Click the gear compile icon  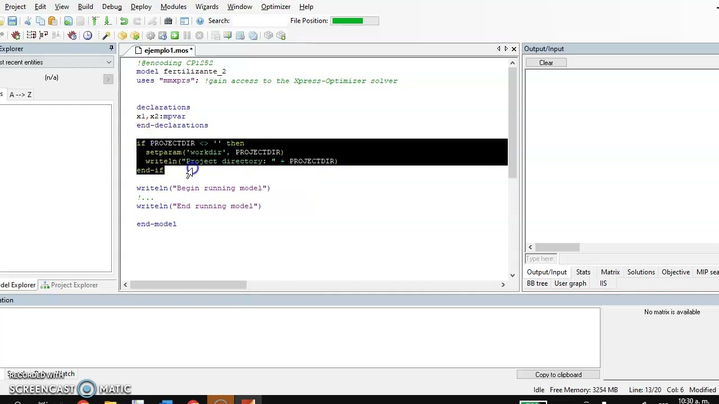coord(151,35)
